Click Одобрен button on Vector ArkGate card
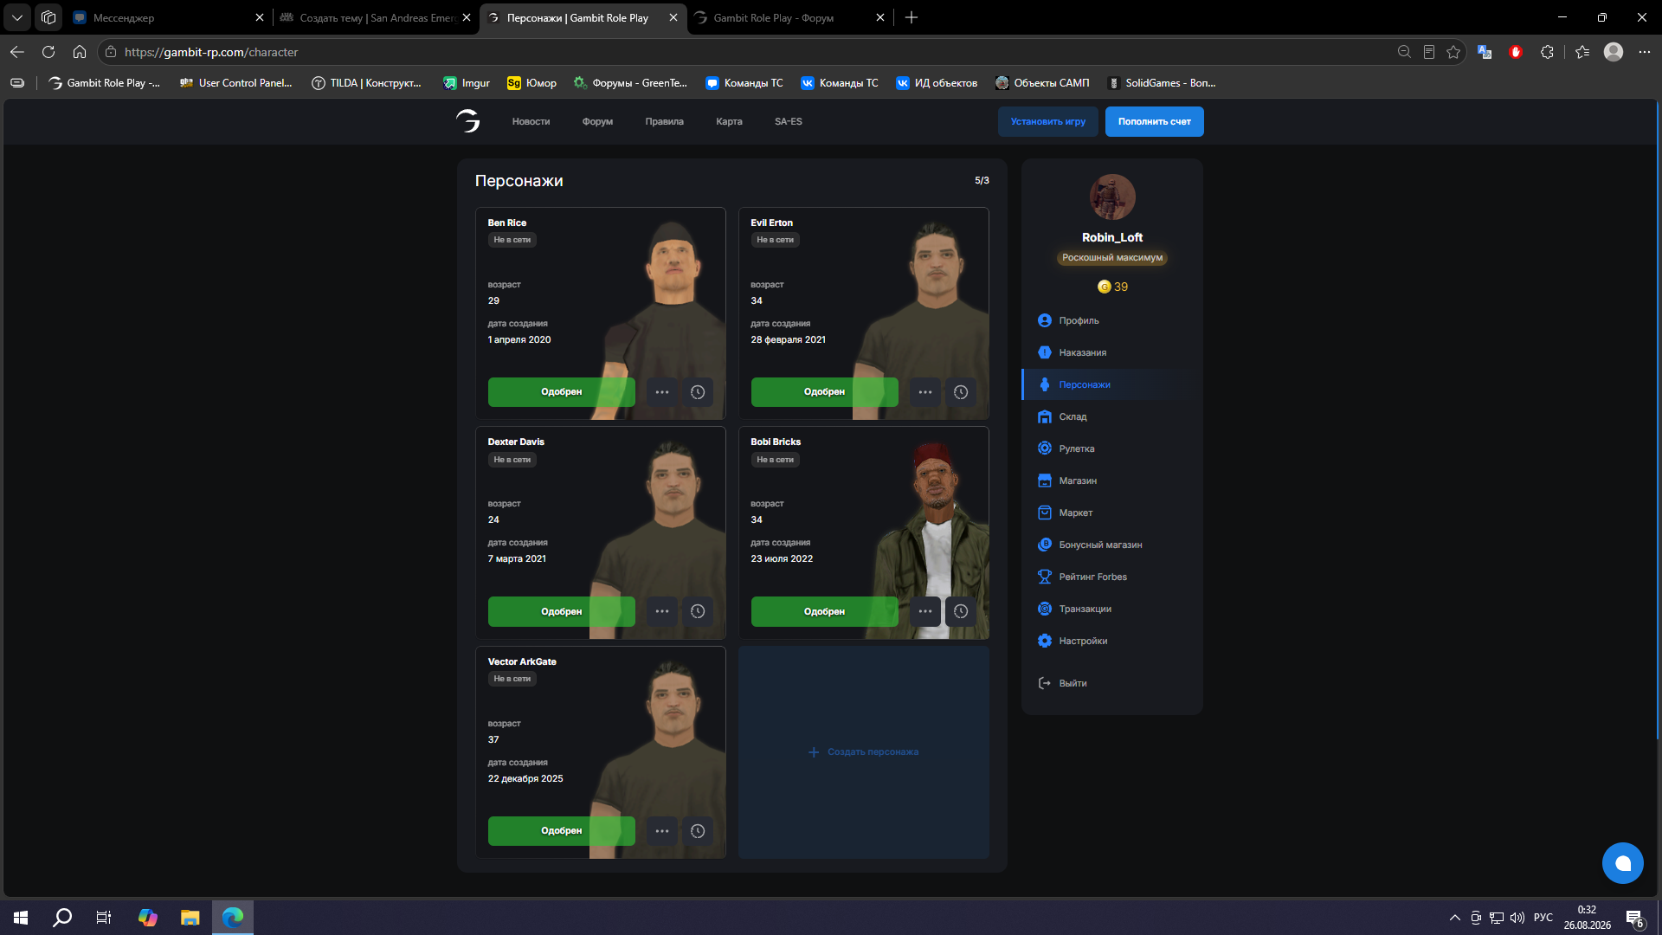Image resolution: width=1662 pixels, height=935 pixels. pos(562,831)
